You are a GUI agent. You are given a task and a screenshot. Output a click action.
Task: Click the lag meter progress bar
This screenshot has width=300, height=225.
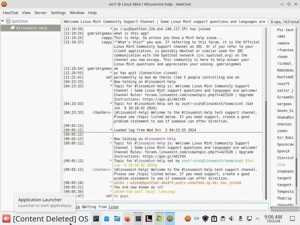285,208
